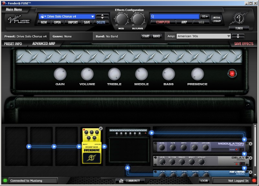Click the Save Effects button
The height and width of the screenshot is (186, 259).
(x=243, y=44)
